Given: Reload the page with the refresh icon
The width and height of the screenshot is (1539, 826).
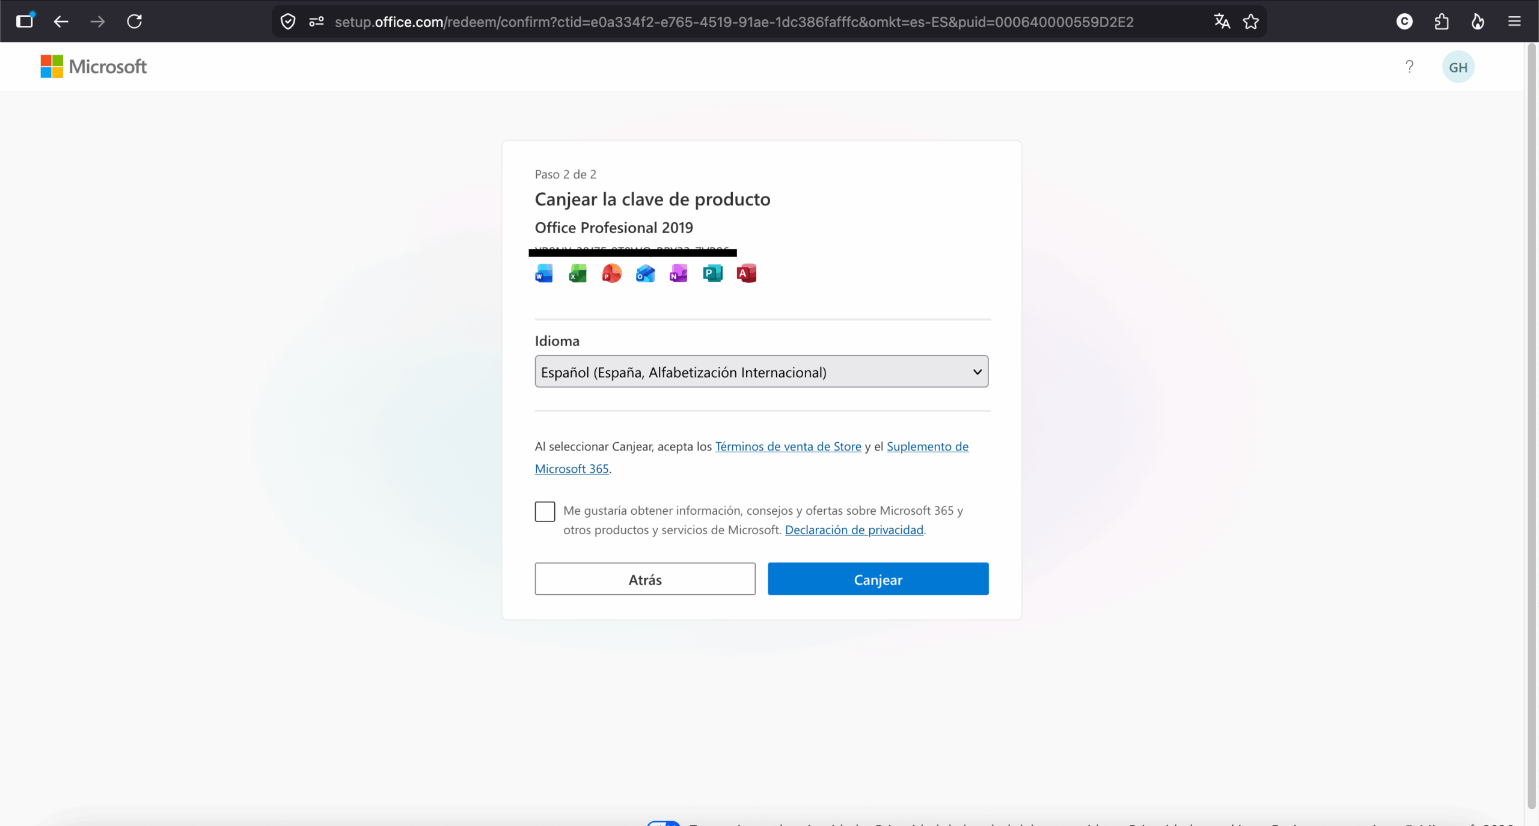Looking at the screenshot, I should click(135, 22).
